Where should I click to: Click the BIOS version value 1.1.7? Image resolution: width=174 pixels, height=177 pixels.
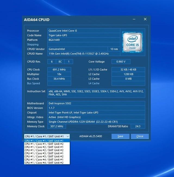tap(96, 108)
